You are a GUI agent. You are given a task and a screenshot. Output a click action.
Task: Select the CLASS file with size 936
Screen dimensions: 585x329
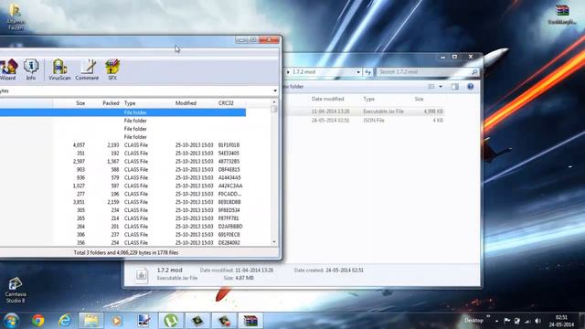(122, 178)
